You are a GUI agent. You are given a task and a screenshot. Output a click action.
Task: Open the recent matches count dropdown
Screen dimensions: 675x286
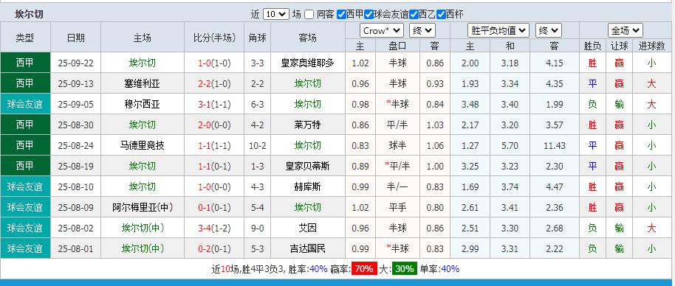click(x=275, y=14)
